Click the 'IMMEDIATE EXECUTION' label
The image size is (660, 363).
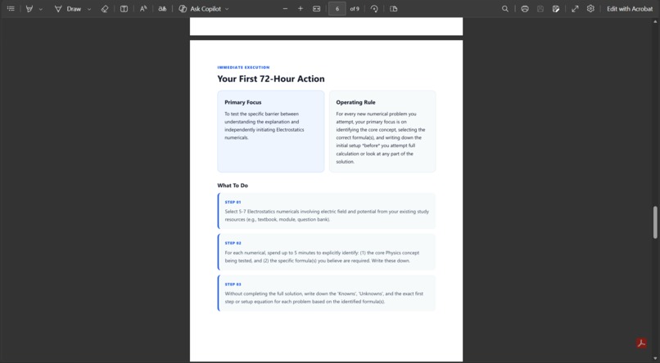coord(243,67)
